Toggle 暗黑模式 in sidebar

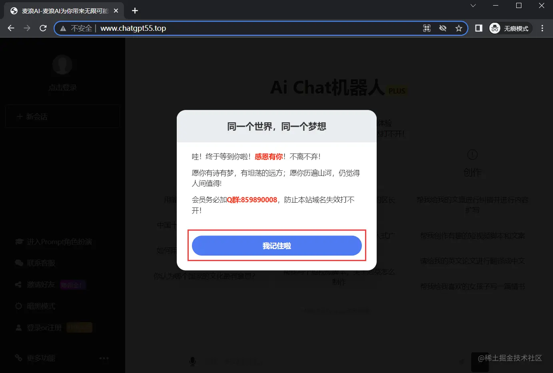click(35, 306)
